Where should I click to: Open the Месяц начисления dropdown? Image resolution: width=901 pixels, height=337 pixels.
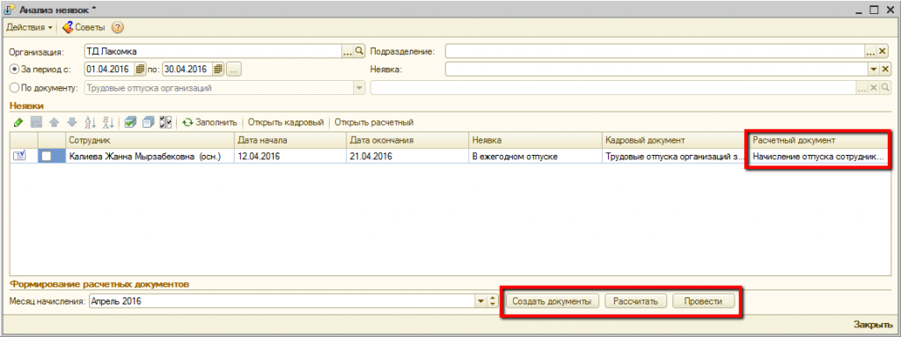[x=481, y=301]
